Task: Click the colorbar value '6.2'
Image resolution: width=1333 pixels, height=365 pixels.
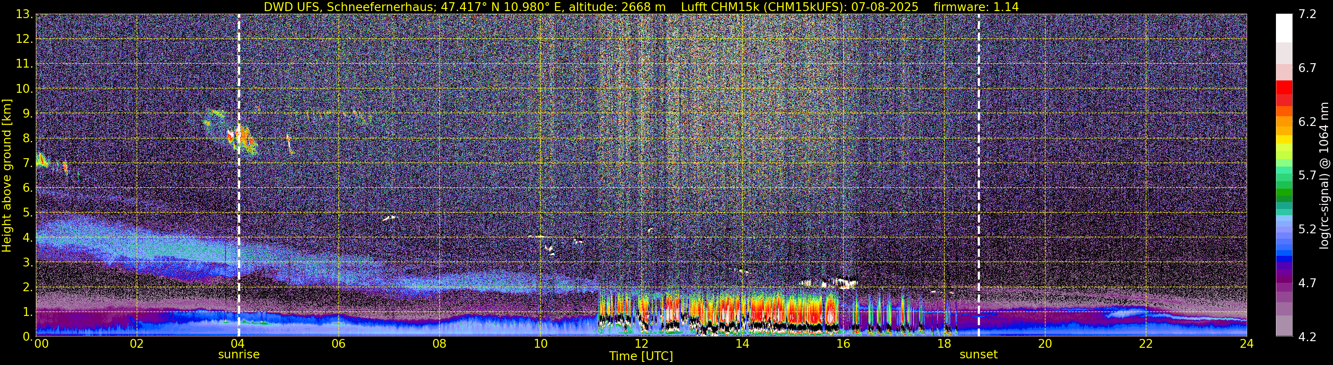Action: coord(1307,122)
